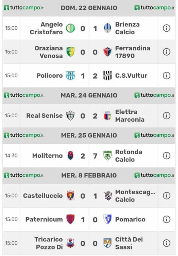Viewport: 178px width, 256px height.
Task: Open info icon for Castelluccio match
Action: coord(166,196)
